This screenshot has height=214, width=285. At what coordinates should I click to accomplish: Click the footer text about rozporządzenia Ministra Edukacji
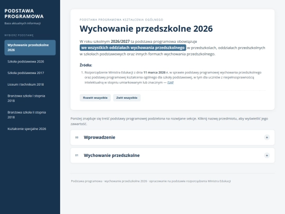[x=151, y=181]
